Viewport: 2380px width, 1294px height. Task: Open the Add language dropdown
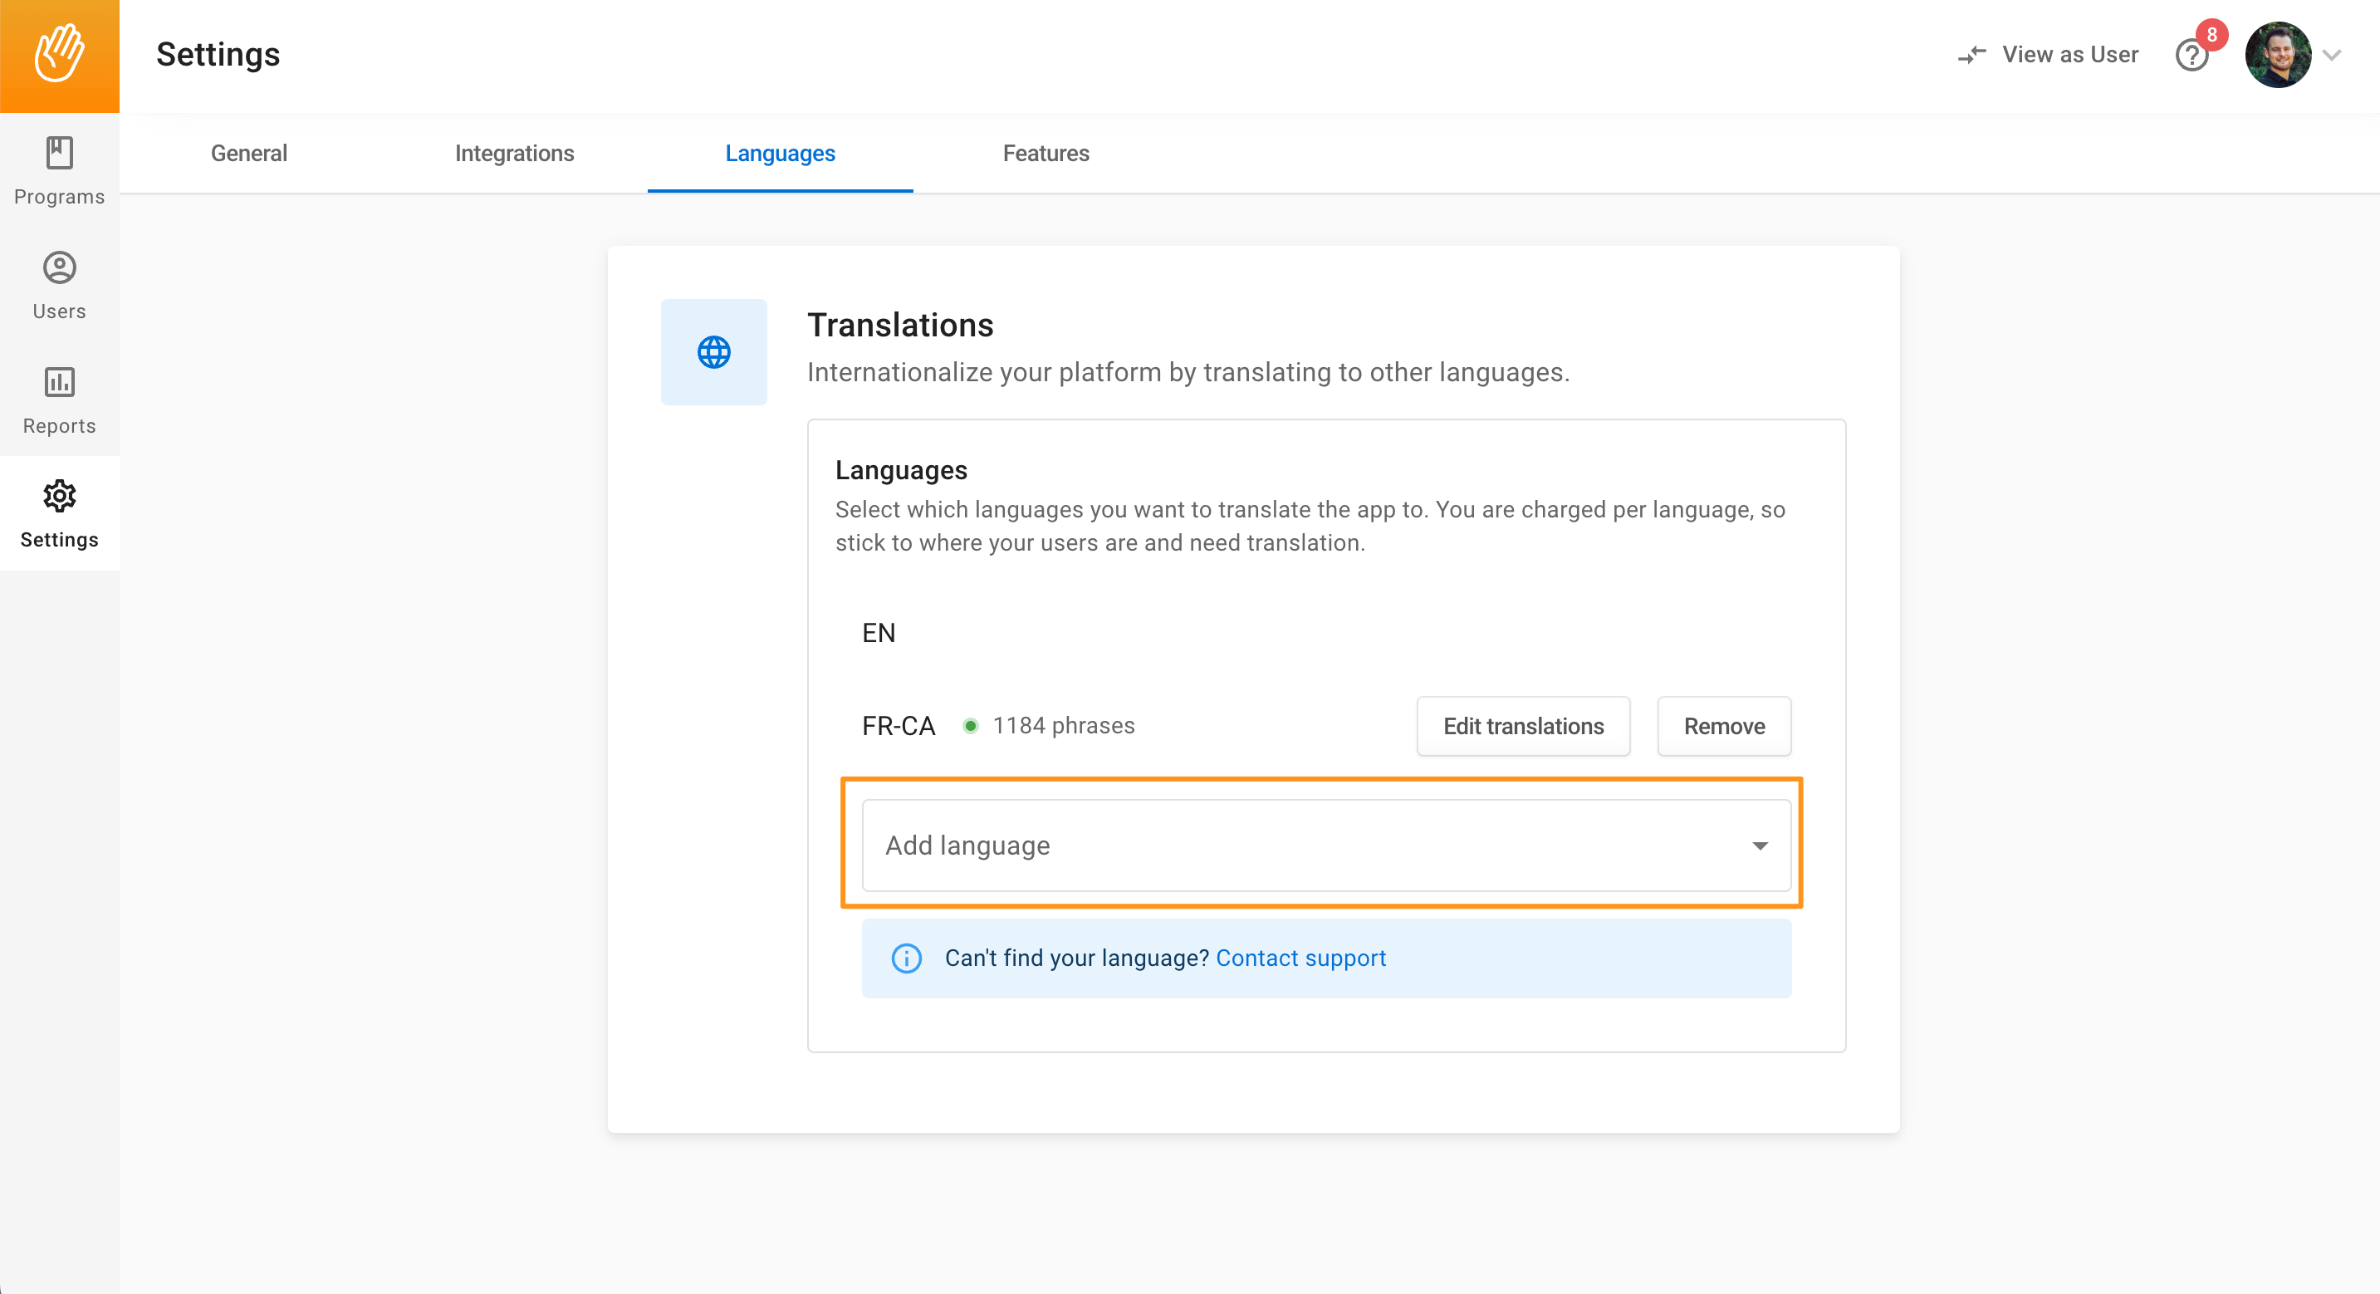[1294, 846]
